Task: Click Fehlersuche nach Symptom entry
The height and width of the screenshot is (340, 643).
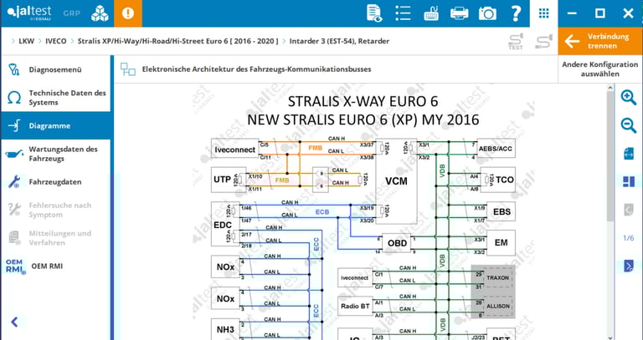Action: coord(55,210)
